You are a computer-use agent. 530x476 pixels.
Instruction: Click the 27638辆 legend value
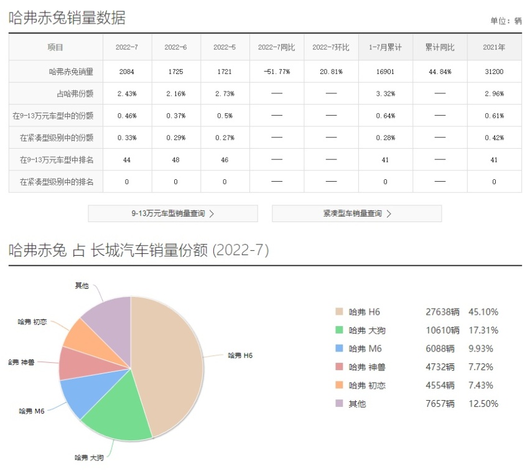[x=442, y=312]
